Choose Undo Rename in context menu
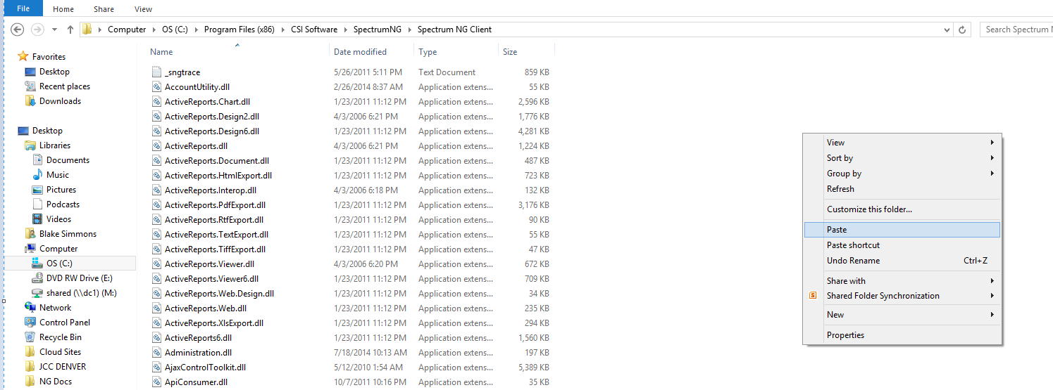This screenshot has height=390, width=1053. [x=902, y=261]
